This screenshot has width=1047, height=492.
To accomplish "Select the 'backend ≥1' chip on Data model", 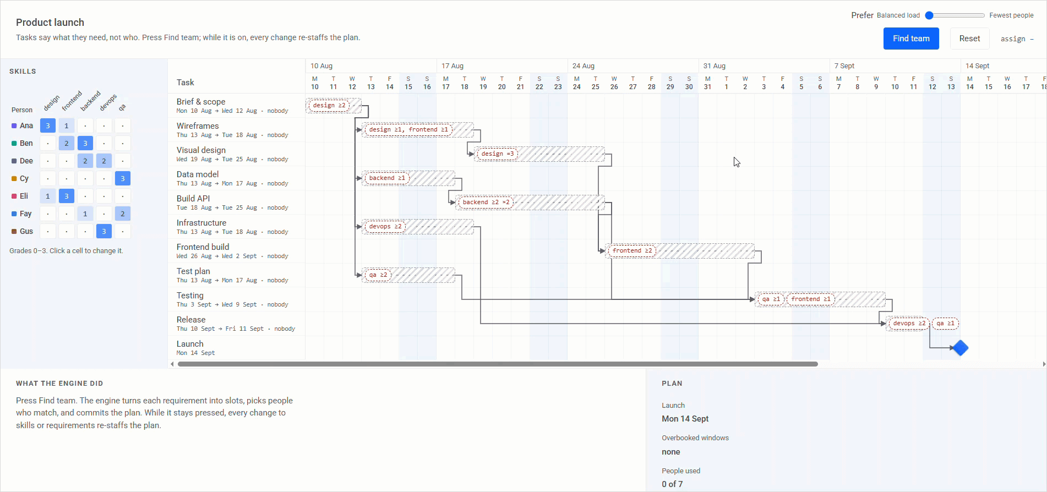I will 387,178.
